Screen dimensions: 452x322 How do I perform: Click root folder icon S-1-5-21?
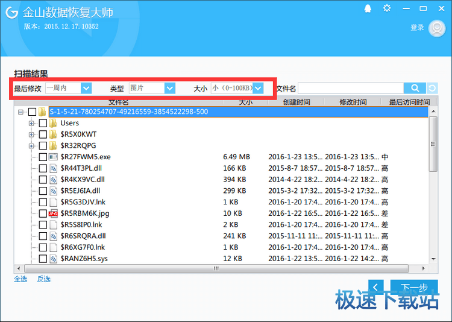click(42, 112)
